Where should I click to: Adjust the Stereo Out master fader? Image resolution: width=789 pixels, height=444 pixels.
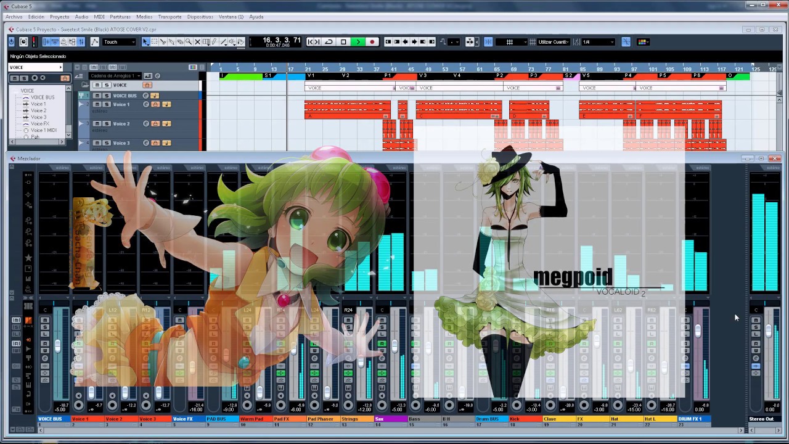point(769,332)
